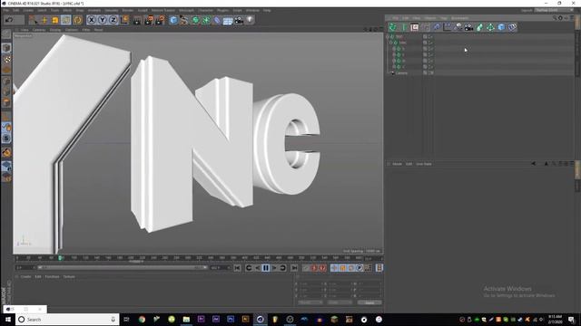Select Camera object in Object Manager
Image resolution: width=581 pixels, height=326 pixels.
pos(401,72)
